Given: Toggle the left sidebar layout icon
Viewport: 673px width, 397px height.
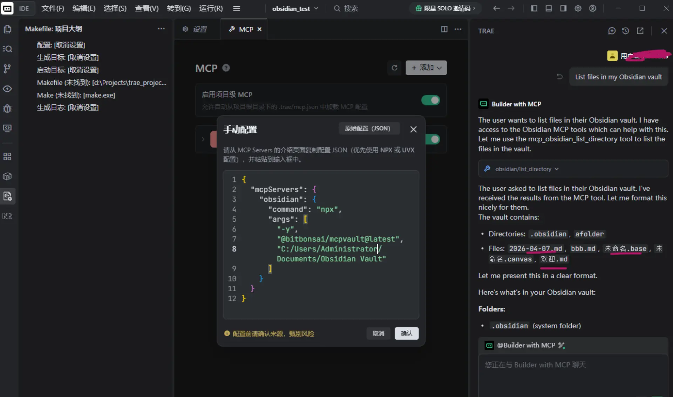Looking at the screenshot, I should pyautogui.click(x=534, y=8).
